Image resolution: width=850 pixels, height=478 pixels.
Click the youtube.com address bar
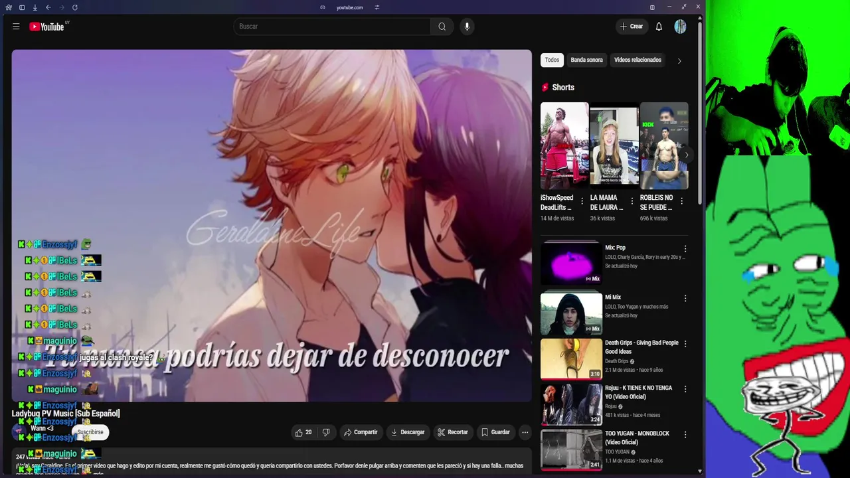point(349,7)
